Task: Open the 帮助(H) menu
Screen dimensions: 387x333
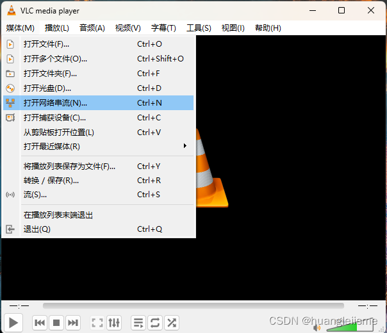Action: [x=268, y=28]
